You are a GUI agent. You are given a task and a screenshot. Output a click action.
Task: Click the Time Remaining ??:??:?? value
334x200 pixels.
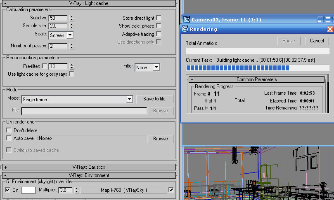coord(309,108)
